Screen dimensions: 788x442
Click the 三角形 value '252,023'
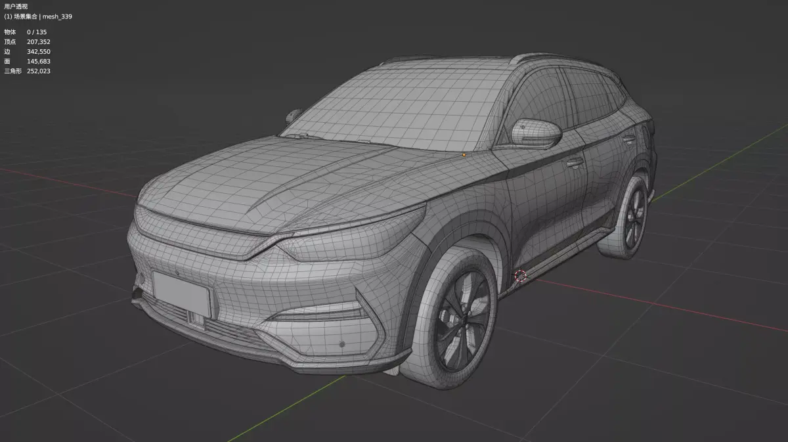click(x=39, y=71)
